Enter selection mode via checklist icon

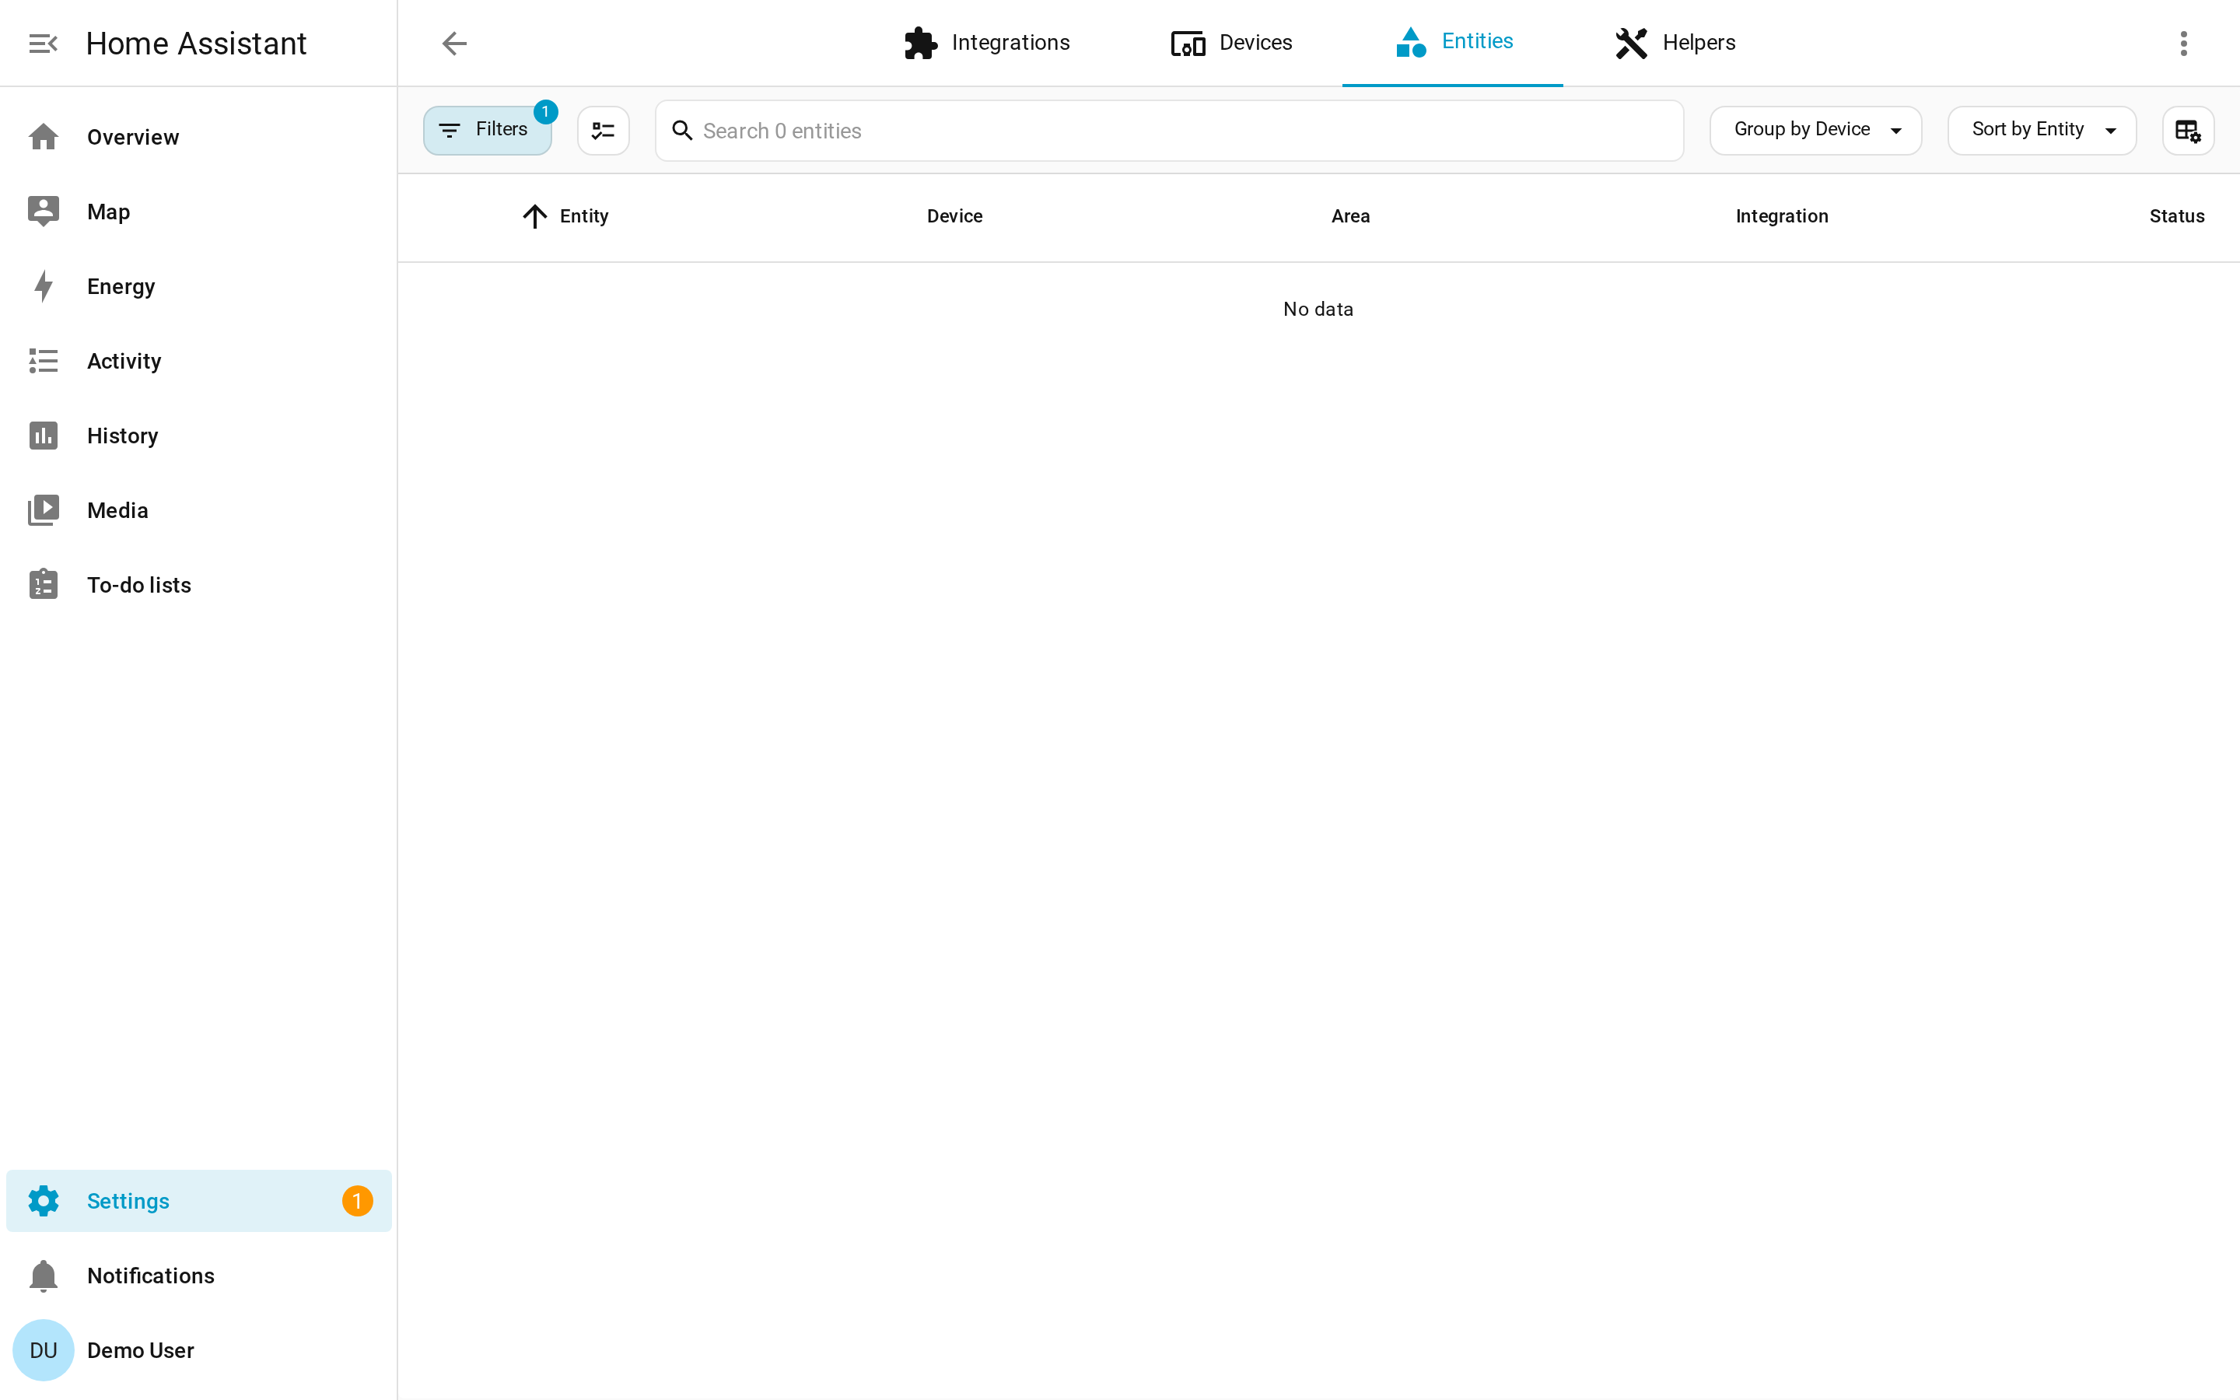click(x=604, y=131)
